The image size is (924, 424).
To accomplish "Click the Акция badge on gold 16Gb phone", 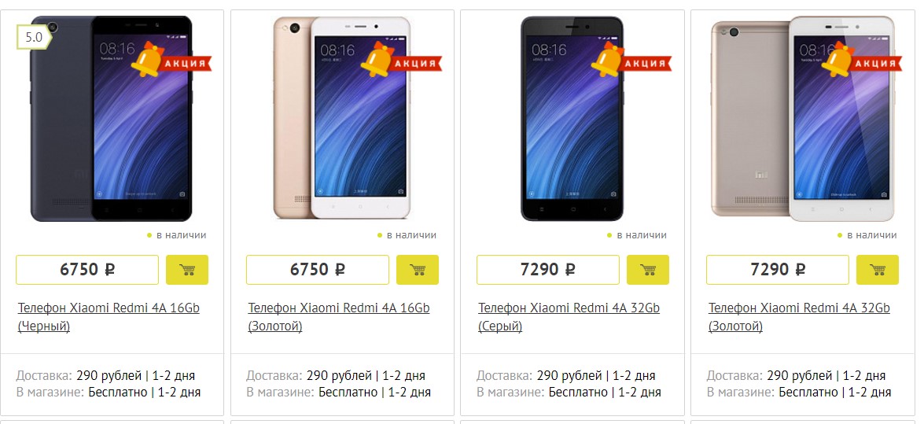I will tap(401, 61).
